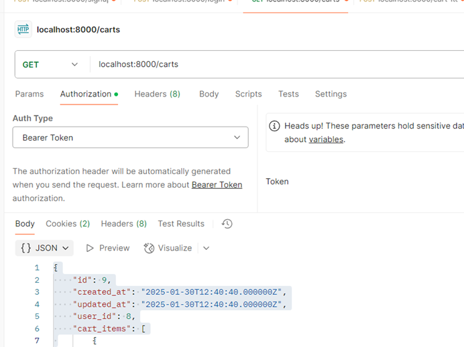This screenshot has height=347, width=464.
Task: Select the Authorization tab
Action: pyautogui.click(x=89, y=94)
